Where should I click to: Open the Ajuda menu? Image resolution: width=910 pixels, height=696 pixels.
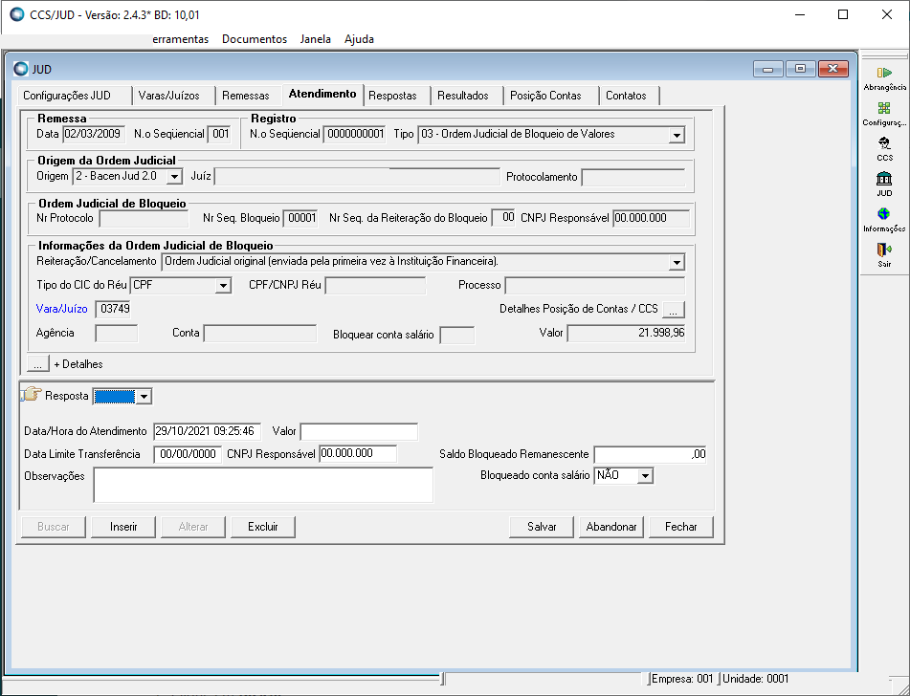(x=359, y=39)
